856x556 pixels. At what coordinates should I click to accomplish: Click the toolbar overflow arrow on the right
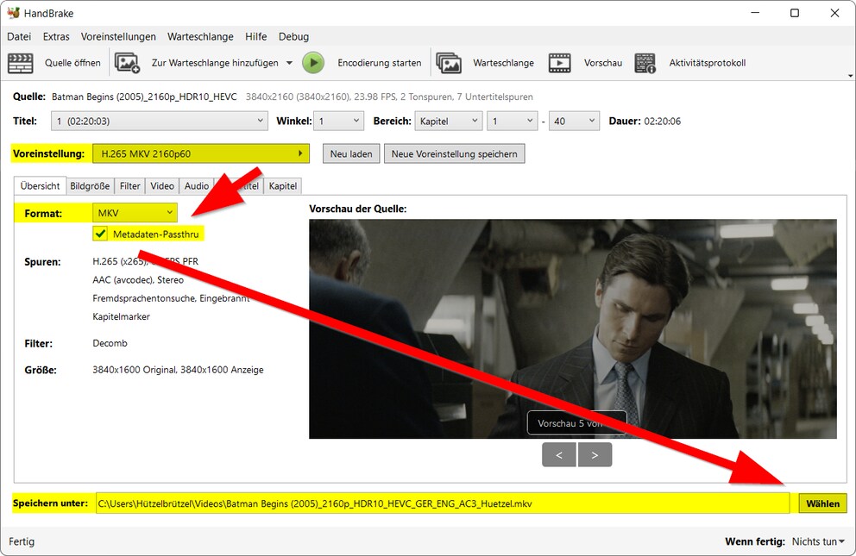(x=850, y=76)
